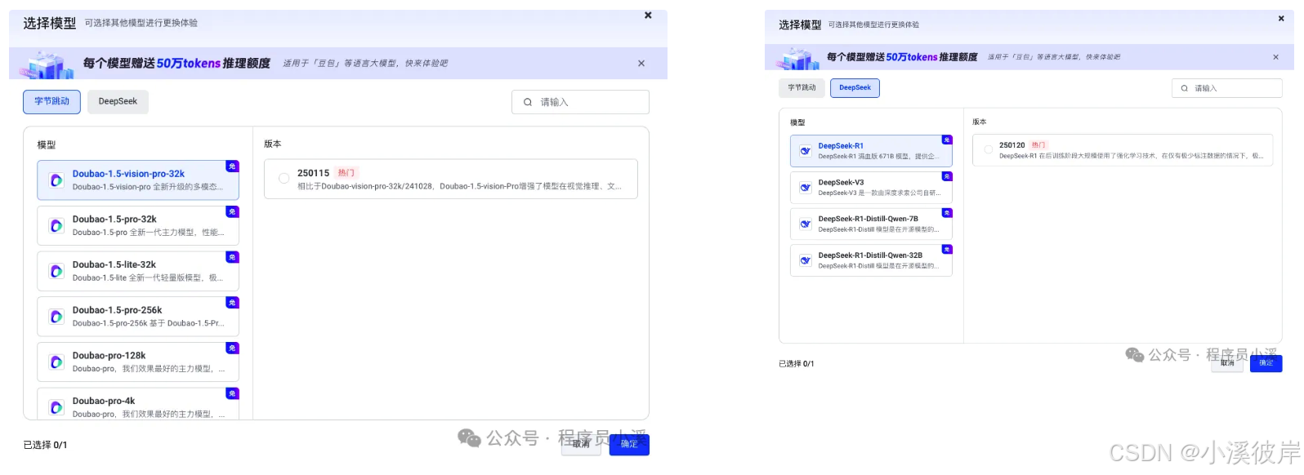This screenshot has width=1304, height=475.
Task: Click free badge on DeepSeek-V3 card
Action: [x=947, y=176]
